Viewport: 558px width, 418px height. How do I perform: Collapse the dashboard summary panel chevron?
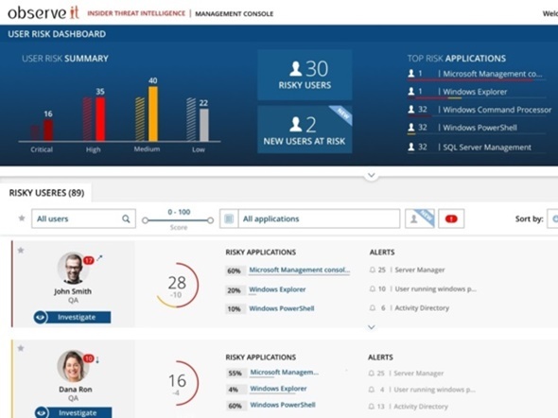pos(371,175)
